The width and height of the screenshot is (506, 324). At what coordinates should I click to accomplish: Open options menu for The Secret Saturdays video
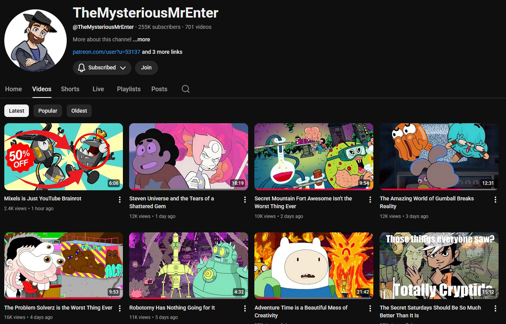(x=495, y=309)
